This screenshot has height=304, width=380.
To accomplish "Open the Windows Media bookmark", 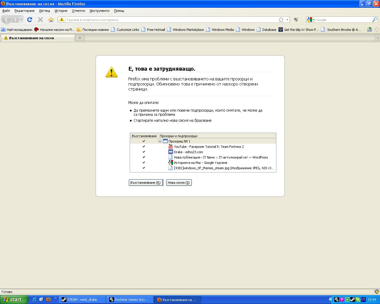I will tap(220, 29).
